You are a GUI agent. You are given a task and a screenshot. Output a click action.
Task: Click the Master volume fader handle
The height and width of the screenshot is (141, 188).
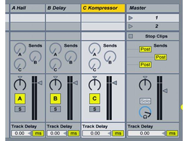point(165,91)
